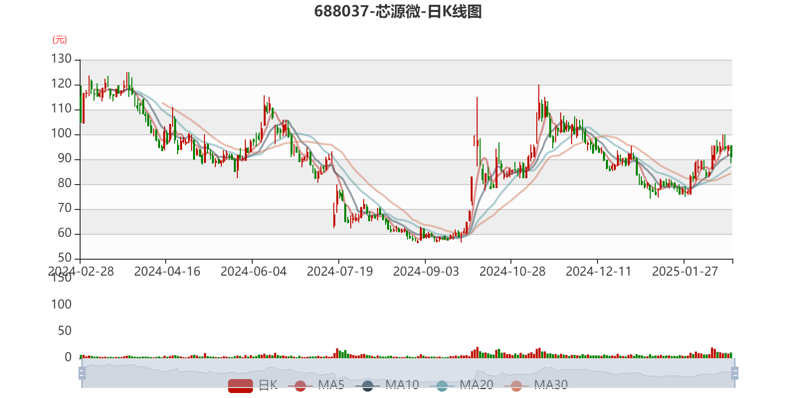The width and height of the screenshot is (796, 398).
Task: Click the right data zoom slider handle
Action: pos(735,373)
